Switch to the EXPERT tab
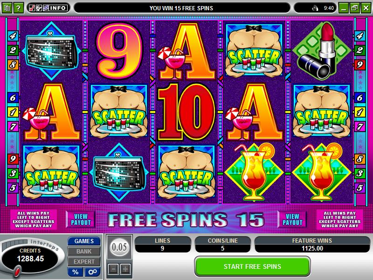Viewport: 373px width, 280px height. (84, 261)
